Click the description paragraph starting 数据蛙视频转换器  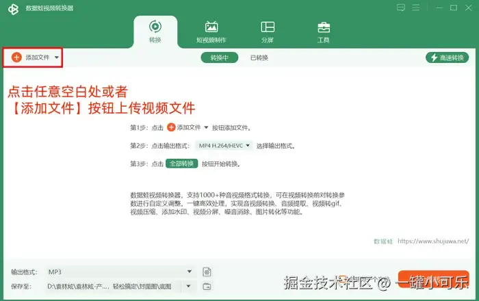237,203
